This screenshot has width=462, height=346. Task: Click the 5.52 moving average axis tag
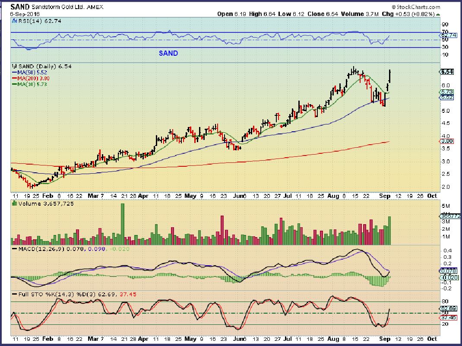coord(447,97)
